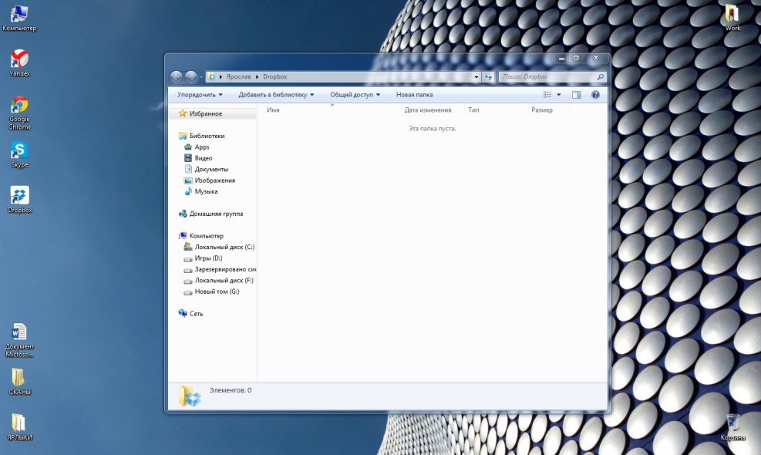Click inside the Поиск: Dropbox search box
This screenshot has width=761, height=455.
547,76
